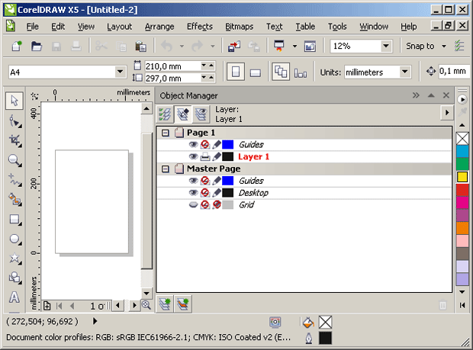Image resolution: width=473 pixels, height=350 pixels.
Task: Toggle editable pencil on Layer 1
Action: pos(217,157)
